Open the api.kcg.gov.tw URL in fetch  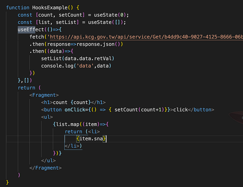[146, 37]
